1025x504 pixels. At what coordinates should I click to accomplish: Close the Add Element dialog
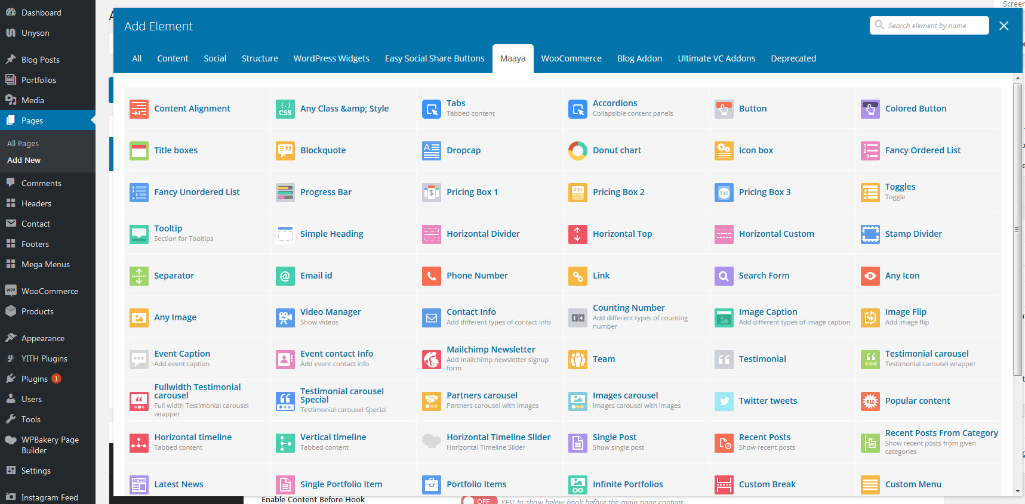(x=1004, y=26)
